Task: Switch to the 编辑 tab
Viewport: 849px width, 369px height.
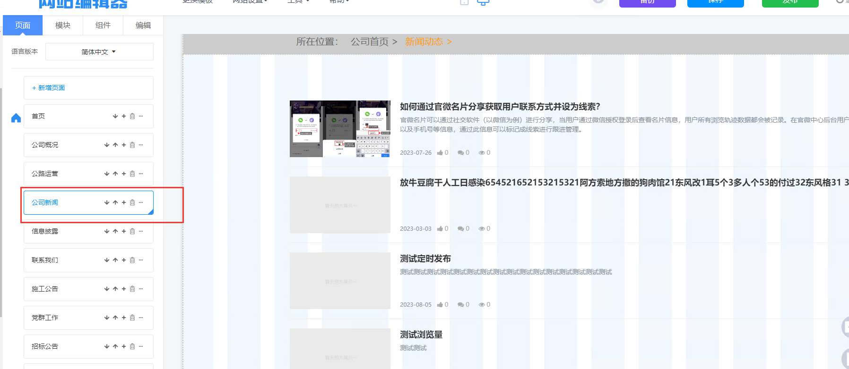Action: point(143,25)
